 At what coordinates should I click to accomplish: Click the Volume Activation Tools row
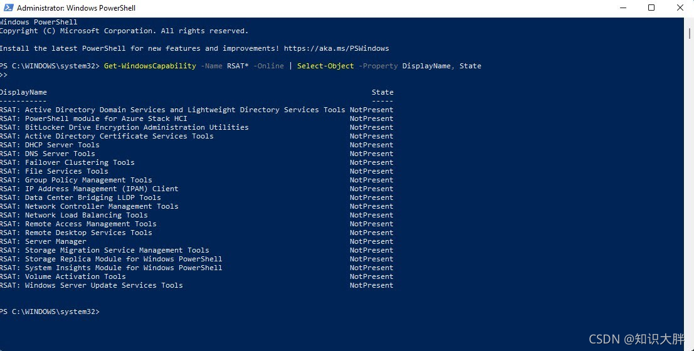tap(196, 276)
